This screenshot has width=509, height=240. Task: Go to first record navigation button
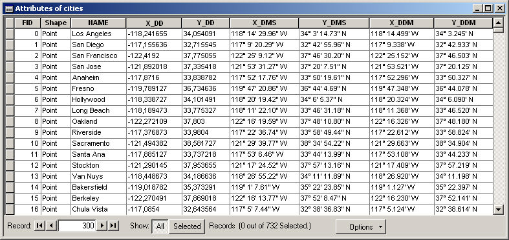click(x=39, y=226)
